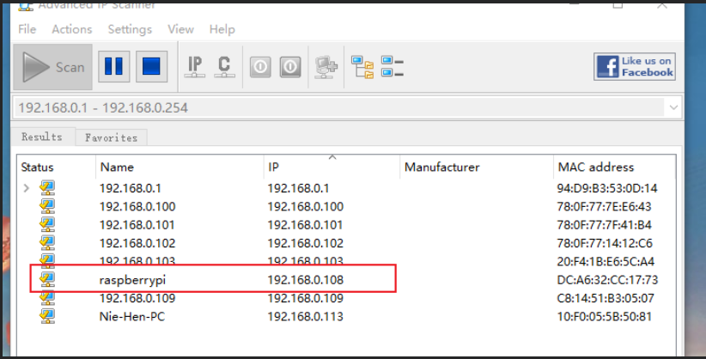
Task: Open the Help menu
Action: click(x=222, y=29)
